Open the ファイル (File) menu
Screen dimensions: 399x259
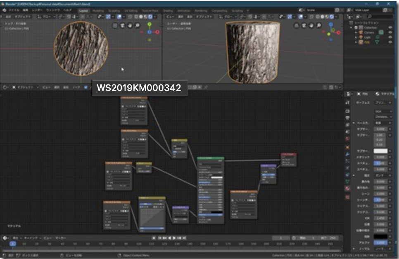[x=14, y=10]
